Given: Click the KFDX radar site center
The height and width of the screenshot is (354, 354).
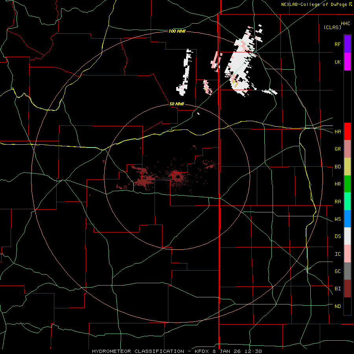Looking at the screenshot, I should (x=178, y=177).
